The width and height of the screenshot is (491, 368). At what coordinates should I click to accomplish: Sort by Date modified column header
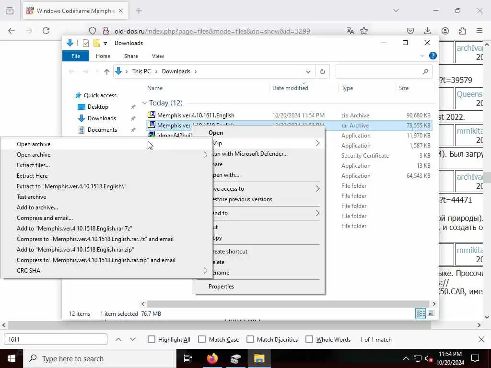pos(290,88)
